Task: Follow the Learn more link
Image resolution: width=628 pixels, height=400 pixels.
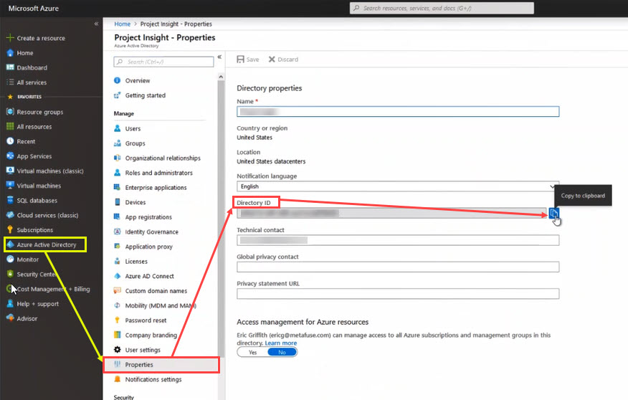Action: click(281, 343)
